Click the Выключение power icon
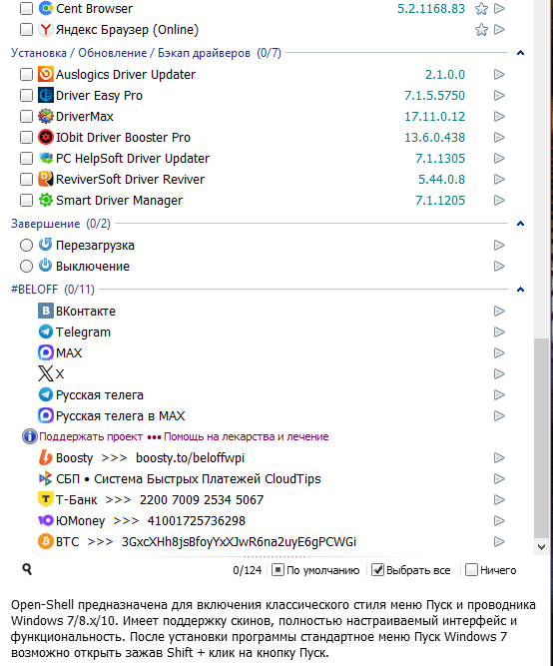The image size is (553, 666). (x=46, y=266)
